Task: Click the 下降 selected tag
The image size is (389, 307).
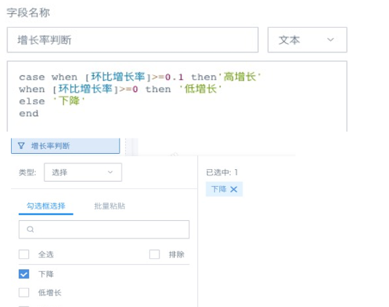Action: [x=219, y=190]
